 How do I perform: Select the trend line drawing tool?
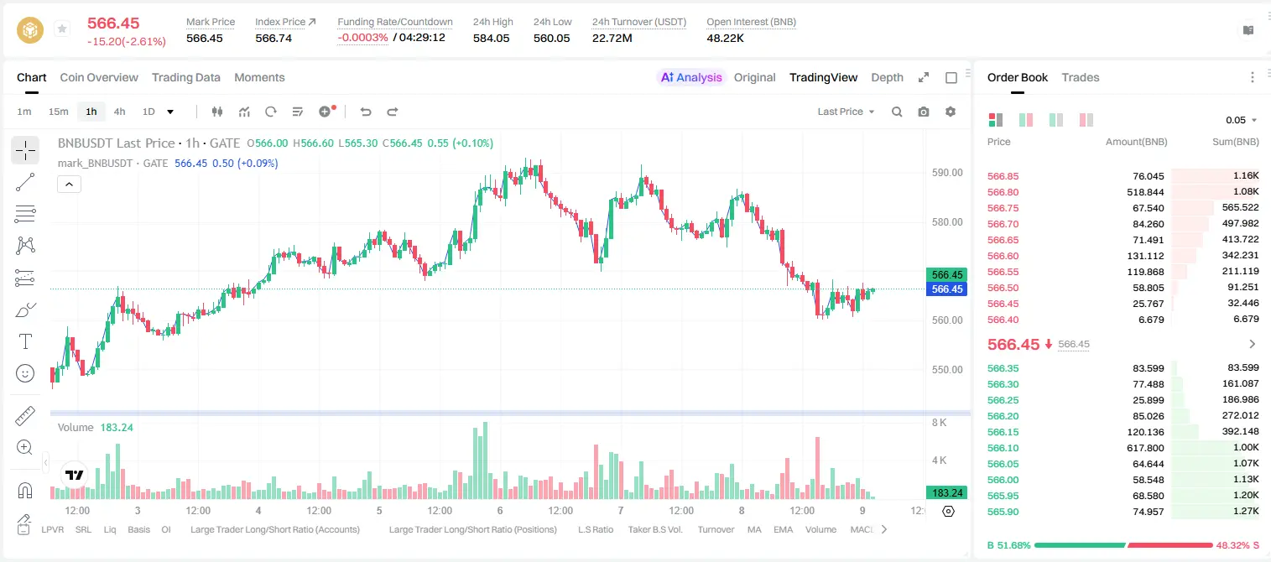[25, 182]
